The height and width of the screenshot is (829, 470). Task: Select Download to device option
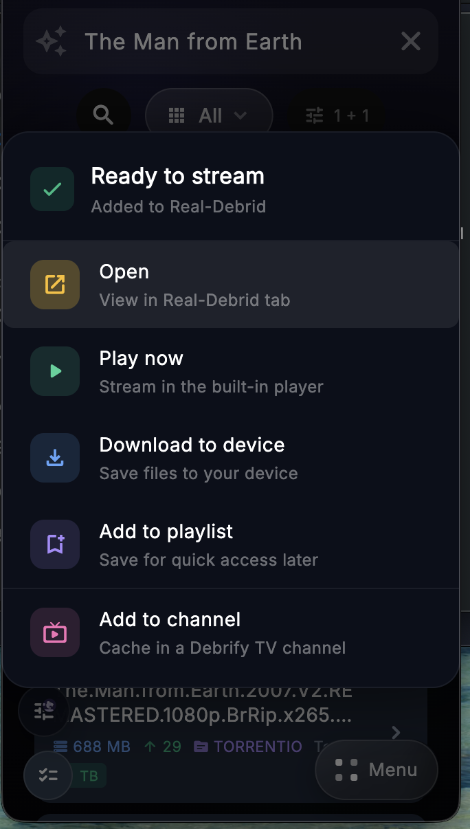pos(231,458)
